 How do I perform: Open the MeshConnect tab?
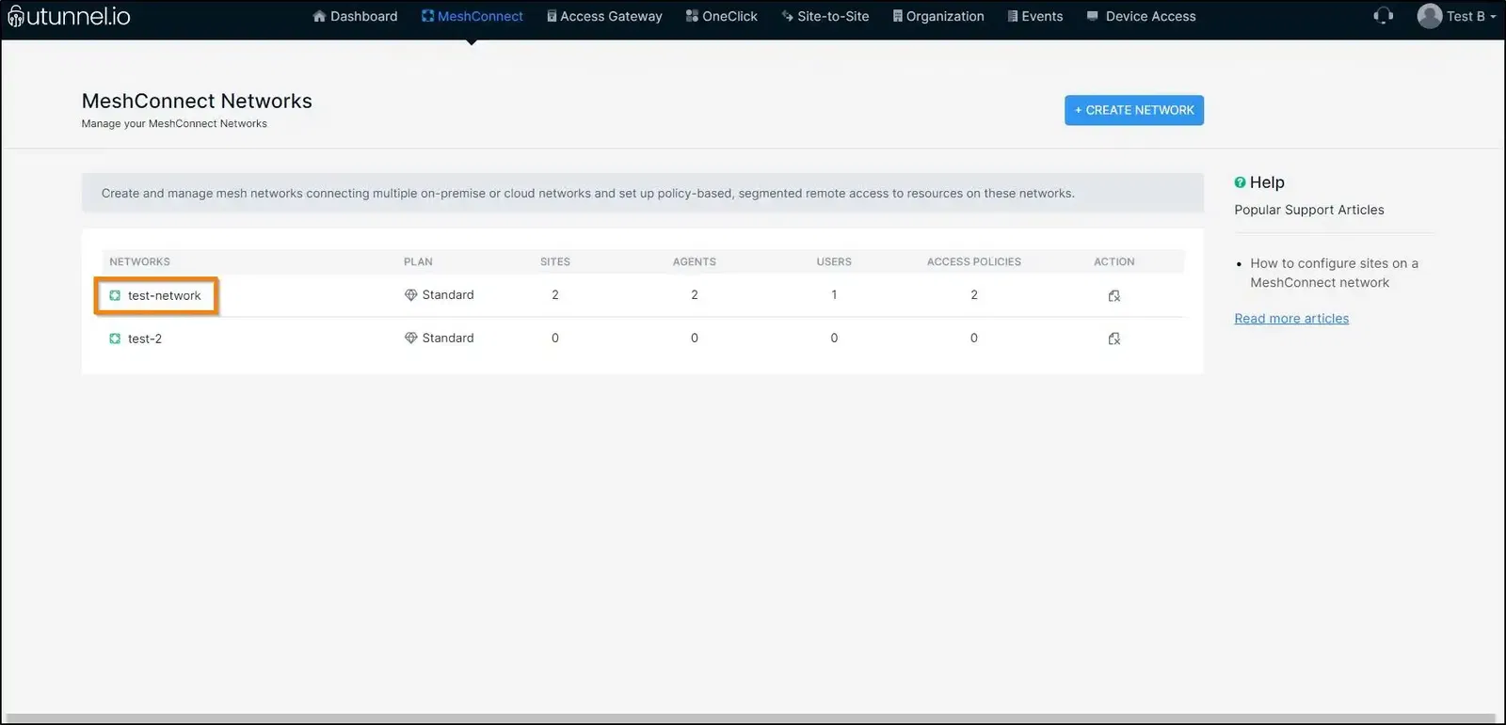[x=472, y=16]
